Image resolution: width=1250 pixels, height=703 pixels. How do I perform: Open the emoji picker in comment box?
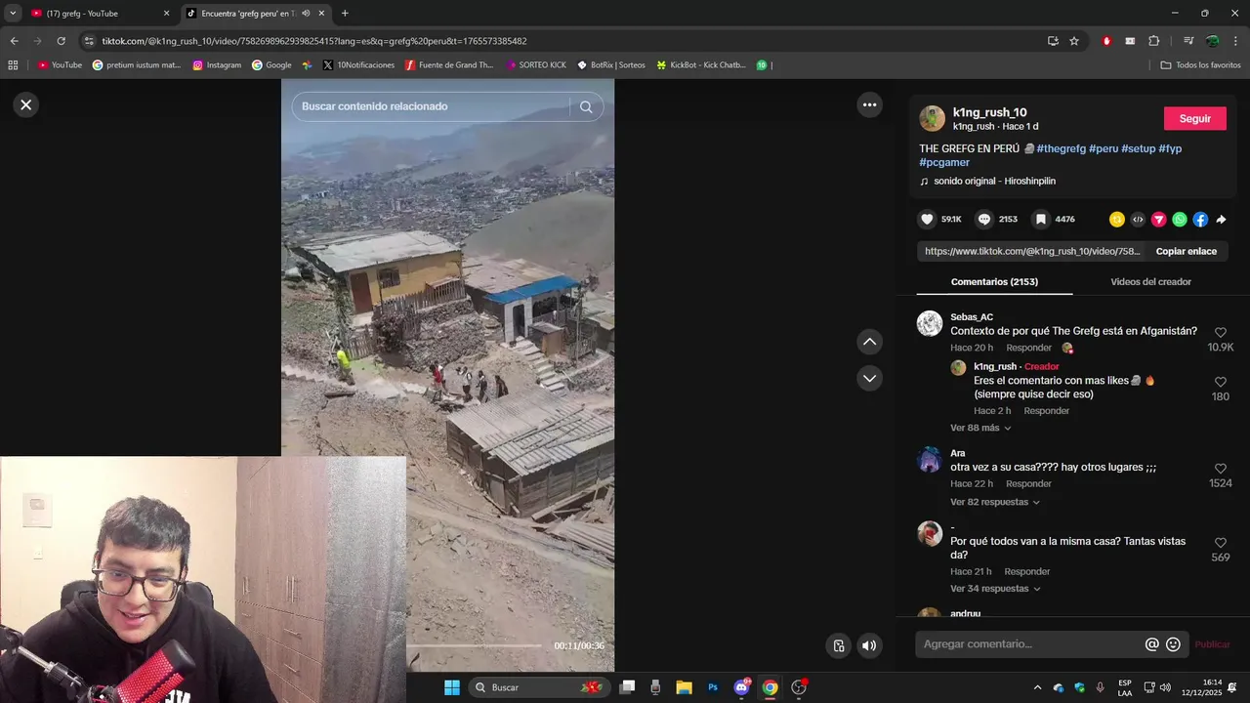[x=1173, y=644]
